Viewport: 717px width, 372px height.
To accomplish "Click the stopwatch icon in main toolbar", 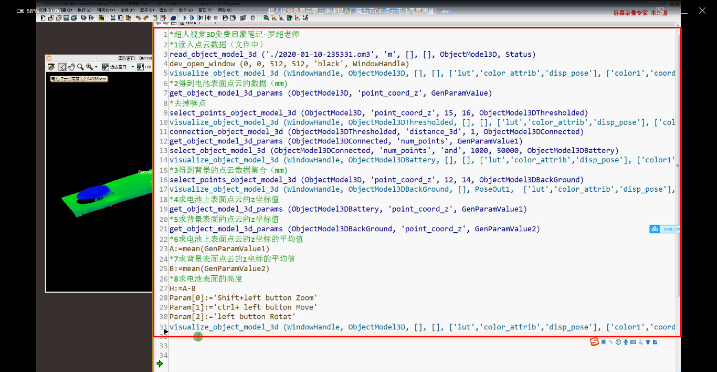I will click(x=252, y=18).
